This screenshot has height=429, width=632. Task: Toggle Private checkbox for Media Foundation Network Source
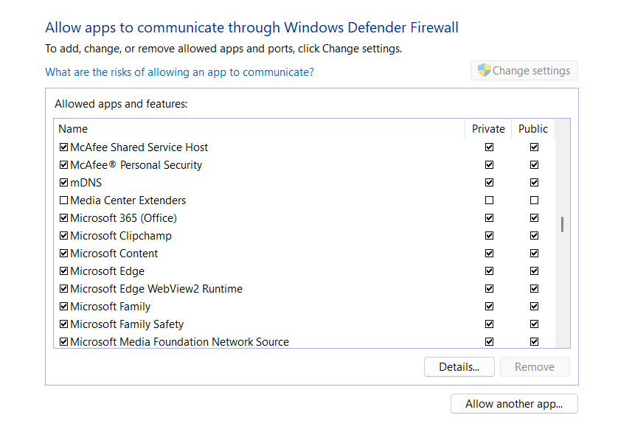point(490,342)
